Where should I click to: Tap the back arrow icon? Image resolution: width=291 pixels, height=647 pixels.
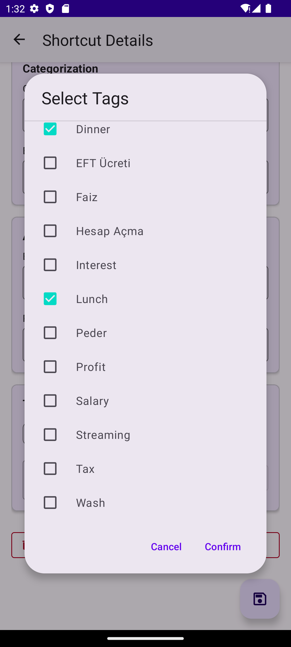pos(19,40)
